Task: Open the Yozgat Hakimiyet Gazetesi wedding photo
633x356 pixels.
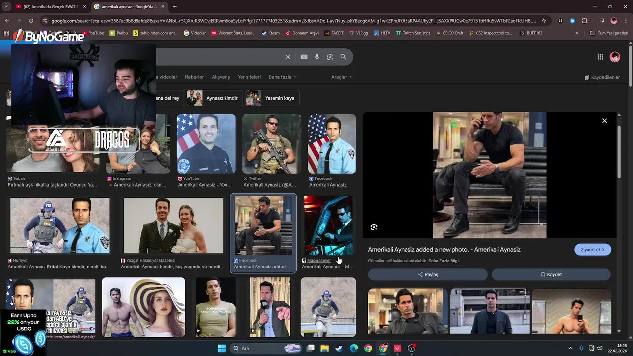Action: 173,225
